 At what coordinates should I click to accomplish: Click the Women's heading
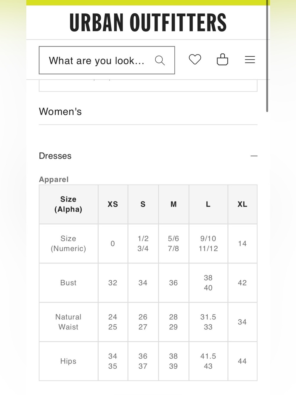point(60,112)
